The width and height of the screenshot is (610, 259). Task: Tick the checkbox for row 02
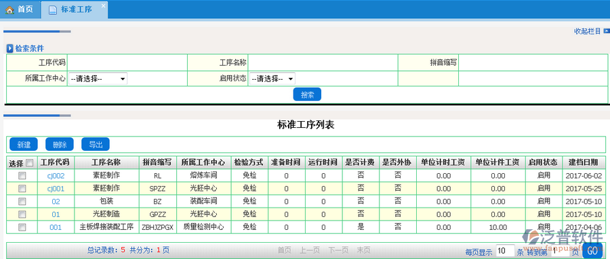(x=22, y=201)
